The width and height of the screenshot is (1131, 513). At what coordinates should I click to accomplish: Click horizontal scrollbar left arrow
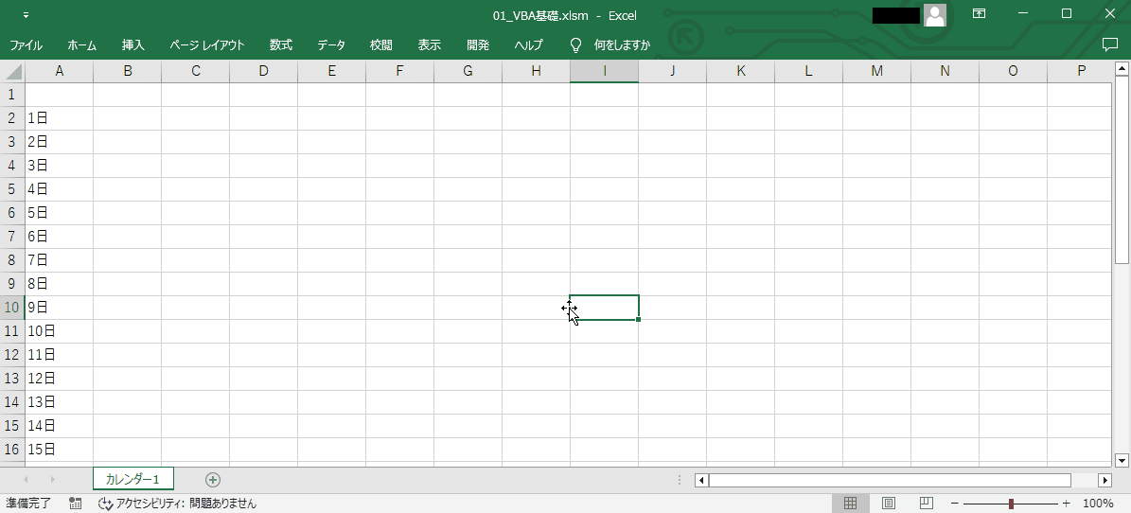click(x=701, y=480)
